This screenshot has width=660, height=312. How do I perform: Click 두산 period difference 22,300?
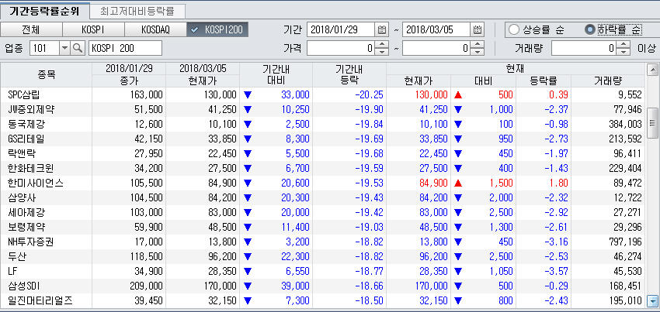(294, 256)
